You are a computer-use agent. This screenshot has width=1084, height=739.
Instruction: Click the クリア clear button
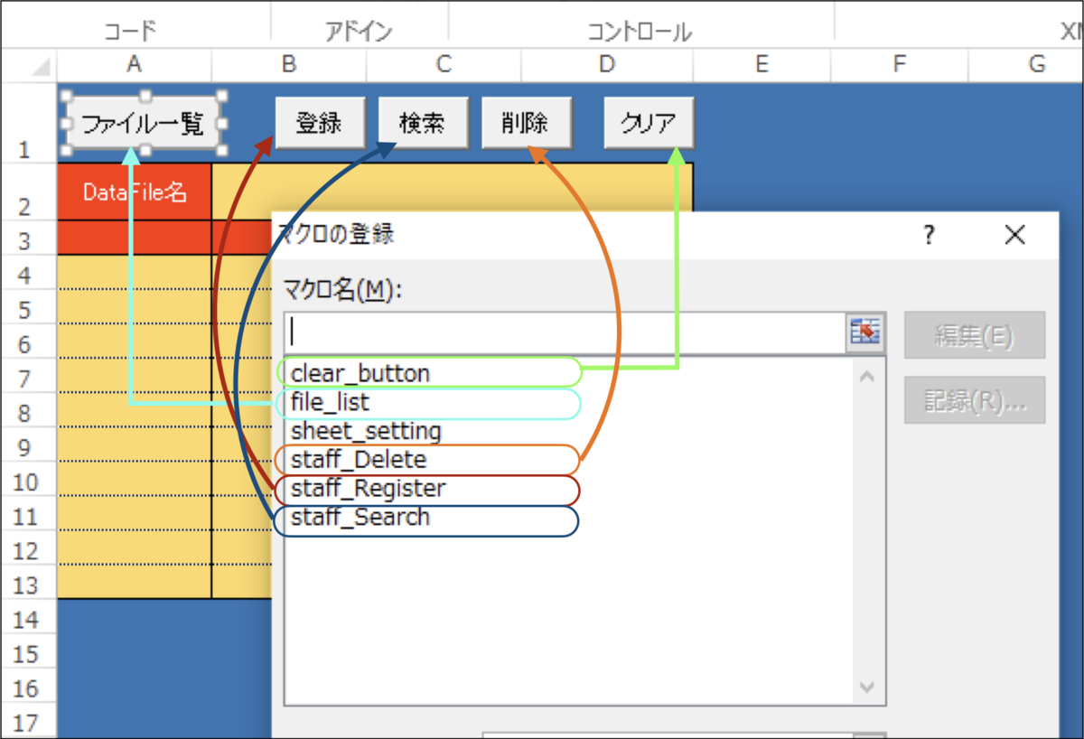pos(648,121)
